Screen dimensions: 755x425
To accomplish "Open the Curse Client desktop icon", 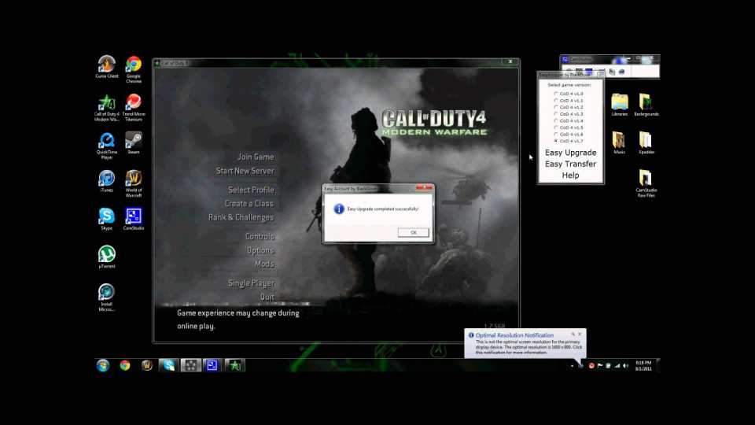I will point(106,66).
